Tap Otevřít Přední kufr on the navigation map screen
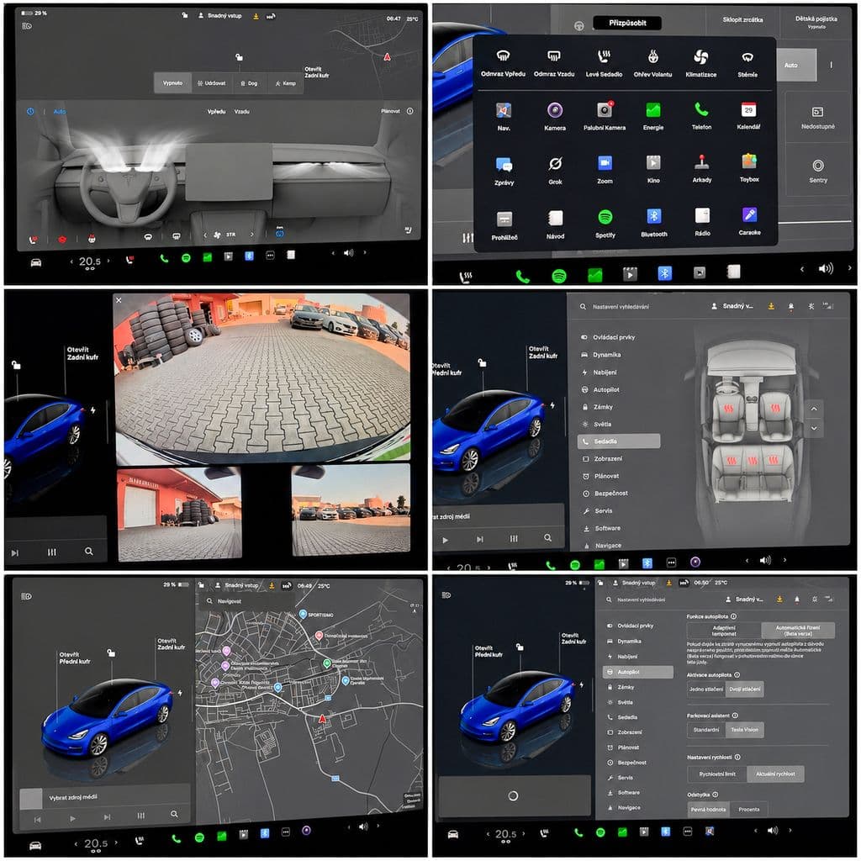 [x=75, y=658]
